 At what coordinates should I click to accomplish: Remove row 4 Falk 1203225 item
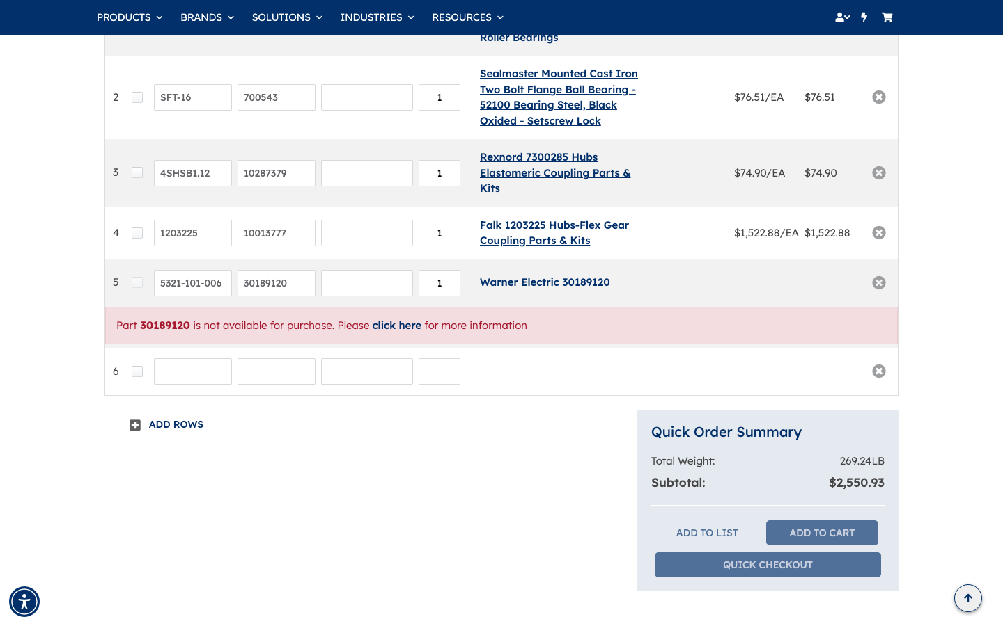tap(879, 233)
